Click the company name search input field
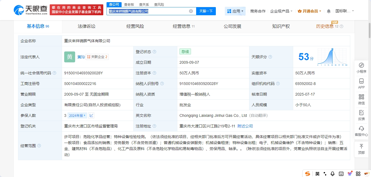371x177 pixels. [148, 11]
